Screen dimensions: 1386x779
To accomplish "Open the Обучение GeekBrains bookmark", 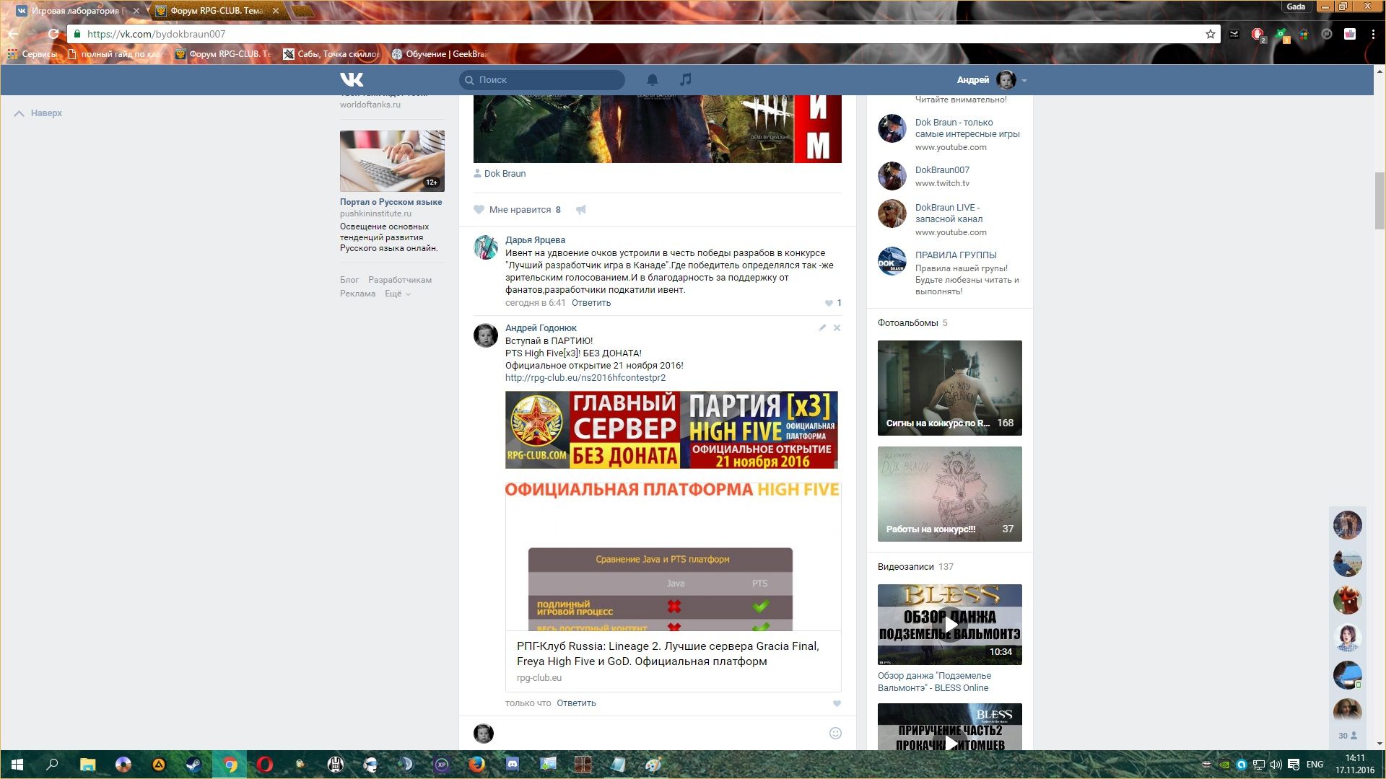I will [440, 54].
